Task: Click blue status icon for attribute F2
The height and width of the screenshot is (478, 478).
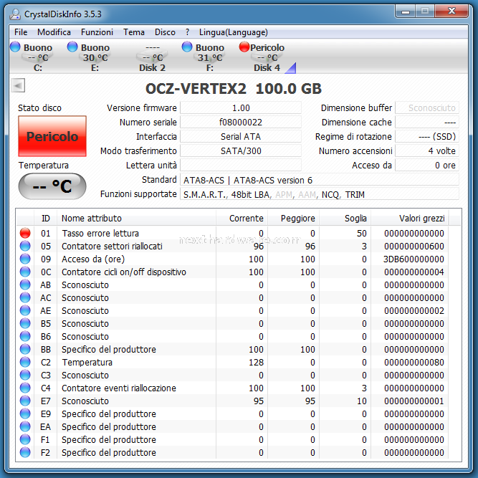Action: (25, 452)
